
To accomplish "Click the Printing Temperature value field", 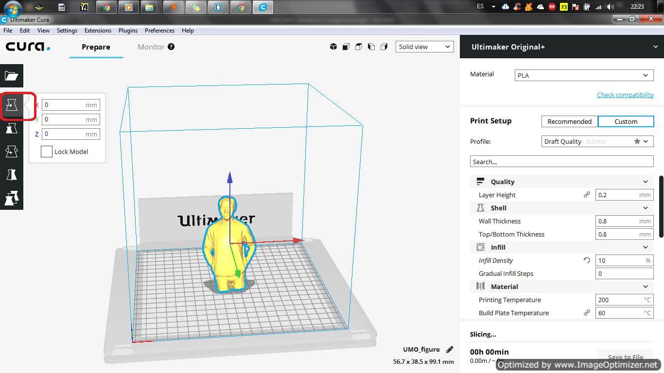I will click(x=624, y=300).
